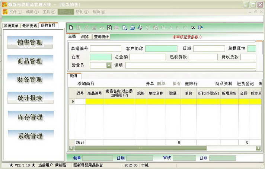Open the 转到 menu
Image resolution: width=265 pixels, height=169 pixels.
tap(82, 12)
